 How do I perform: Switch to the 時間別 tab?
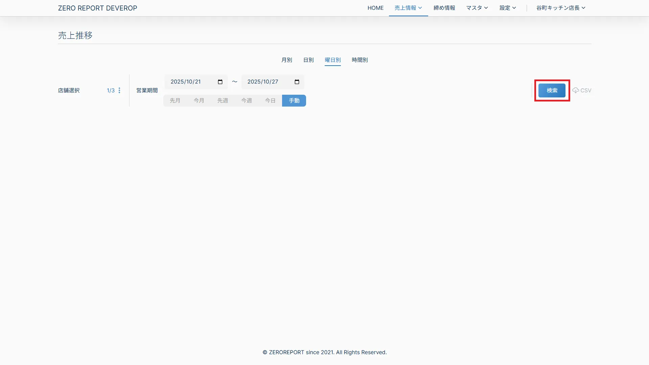tap(360, 60)
